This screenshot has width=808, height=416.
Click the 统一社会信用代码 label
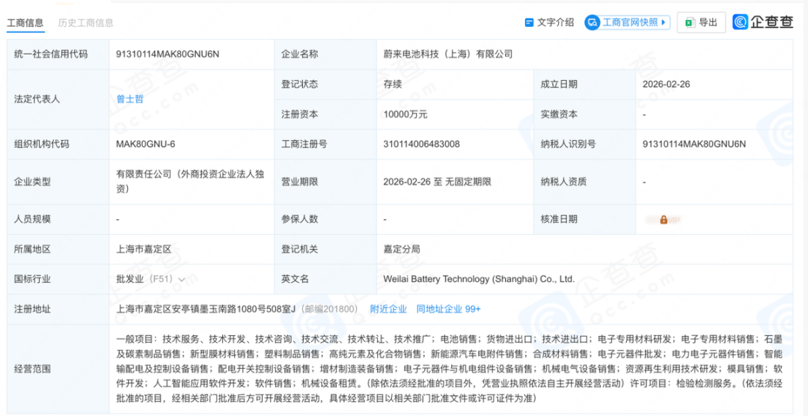(x=51, y=54)
